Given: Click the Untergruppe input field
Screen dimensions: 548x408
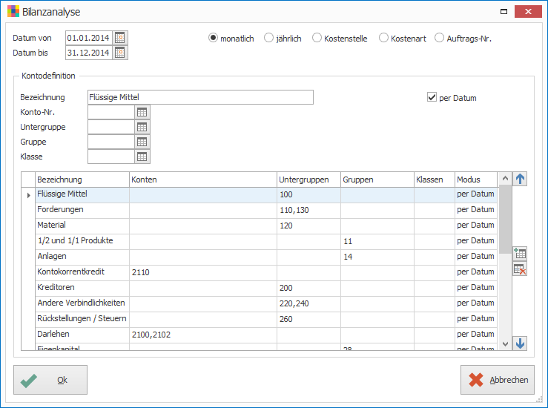Looking at the screenshot, I should point(111,127).
